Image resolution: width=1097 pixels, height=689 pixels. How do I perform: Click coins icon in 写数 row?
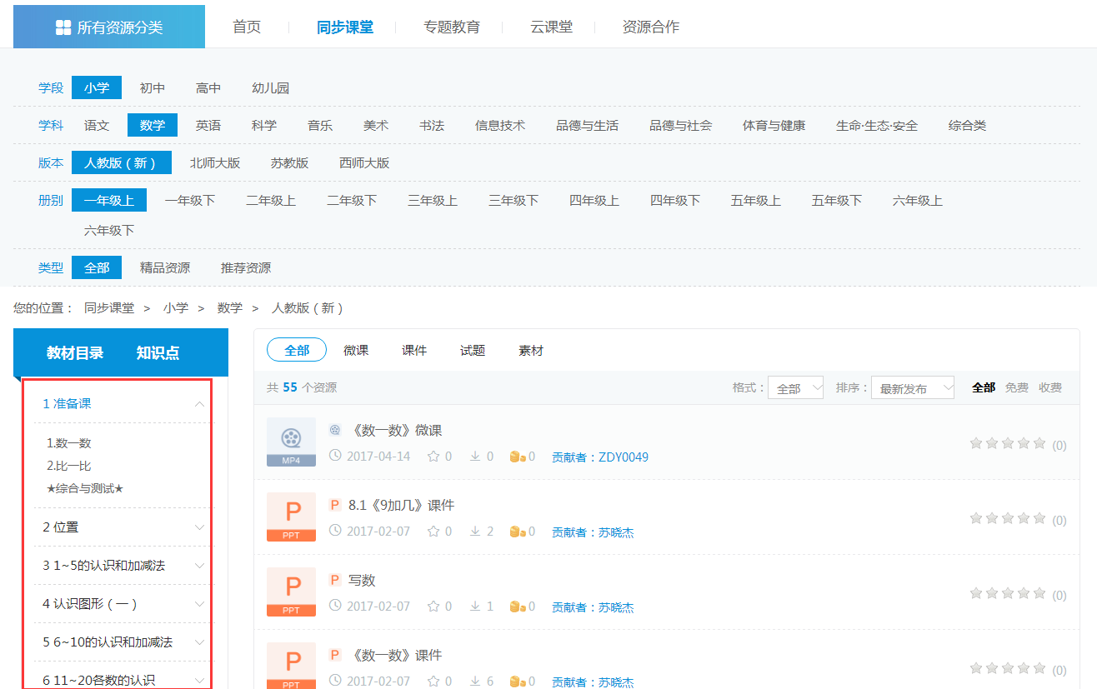click(517, 607)
